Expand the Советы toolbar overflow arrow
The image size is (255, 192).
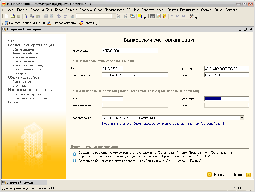(x=96, y=25)
